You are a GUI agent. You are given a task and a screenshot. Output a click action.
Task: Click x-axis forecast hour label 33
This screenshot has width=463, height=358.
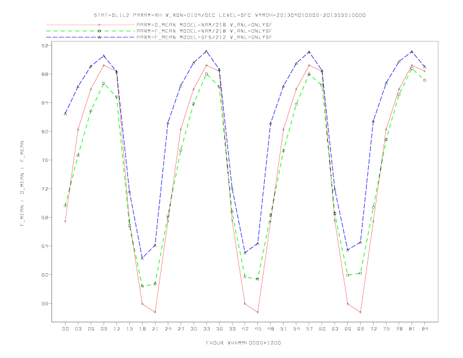tap(206, 329)
